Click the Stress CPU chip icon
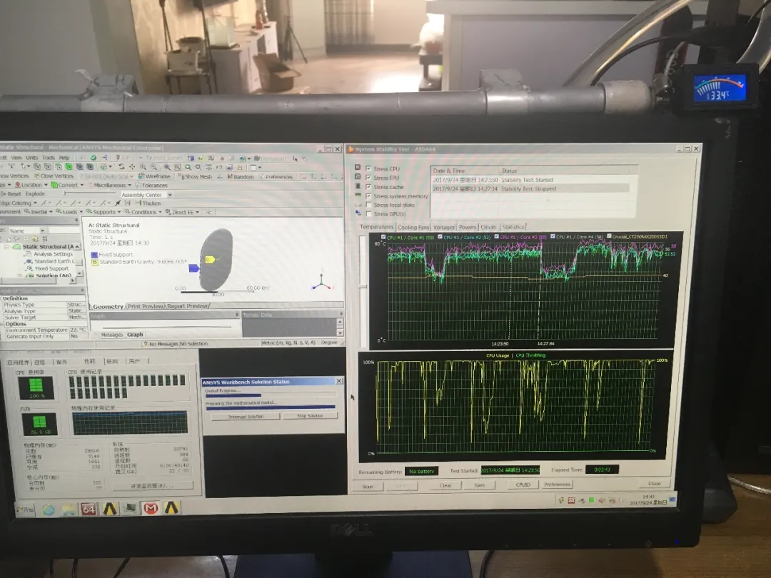 coord(358,168)
